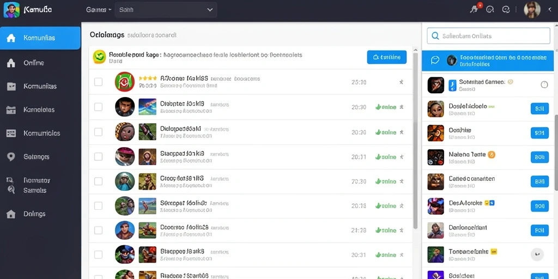This screenshot has width=558, height=279.
Task: Tick the checkbox in Afitones row
Action: [x=98, y=82]
